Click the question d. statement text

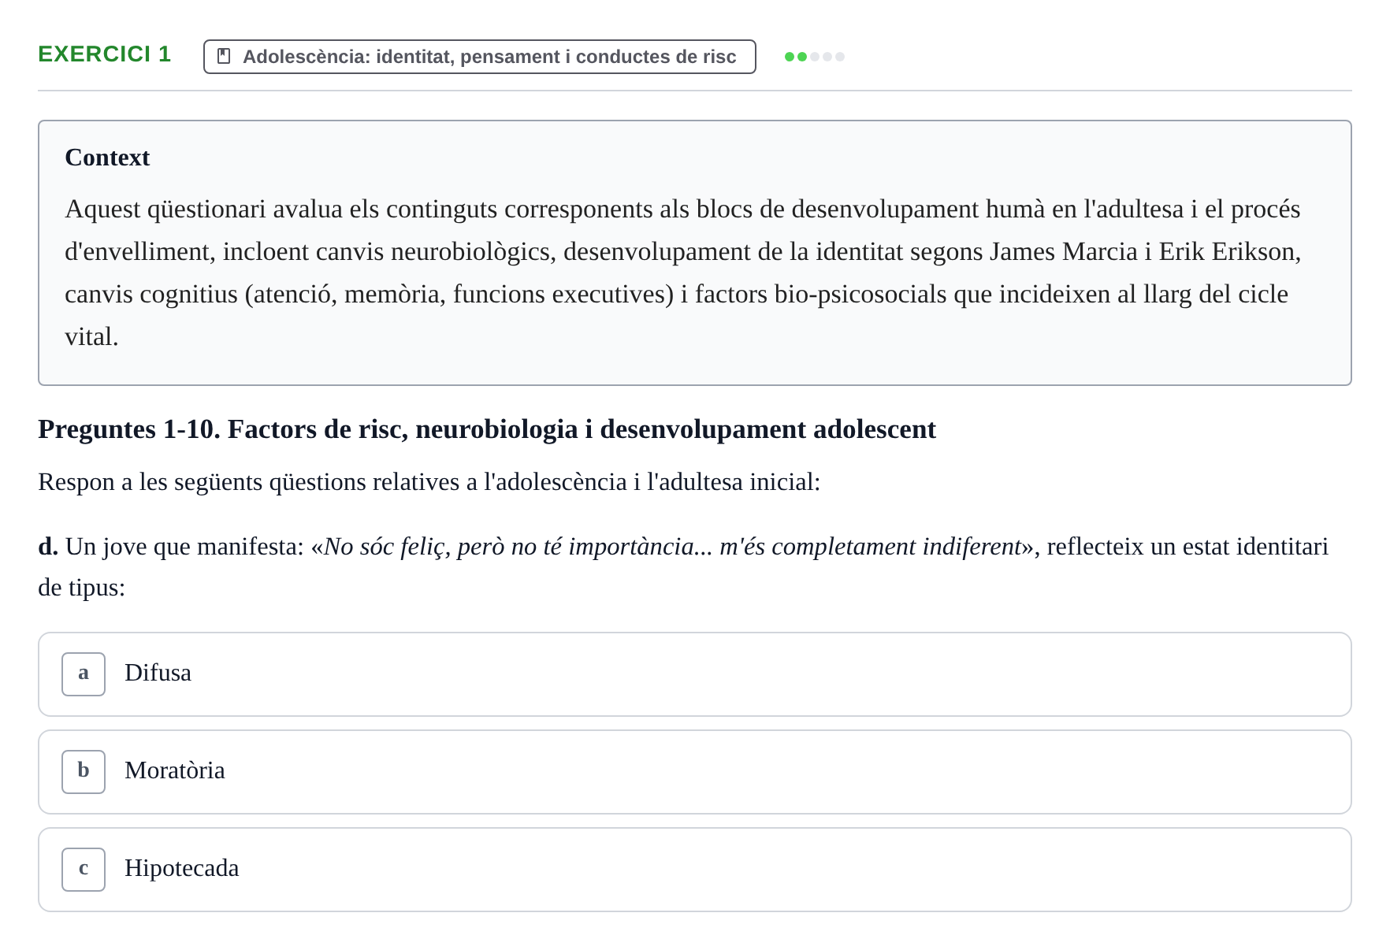tap(683, 566)
